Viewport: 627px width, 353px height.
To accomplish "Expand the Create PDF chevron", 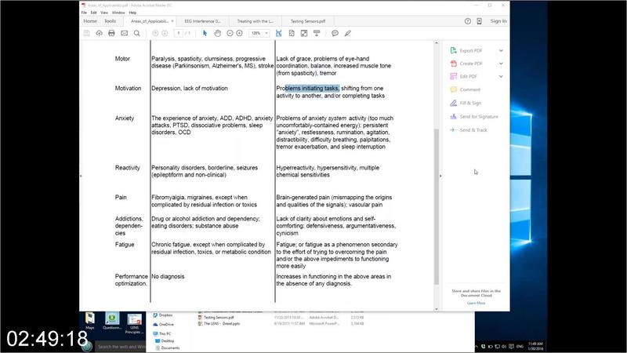I will click(x=501, y=64).
